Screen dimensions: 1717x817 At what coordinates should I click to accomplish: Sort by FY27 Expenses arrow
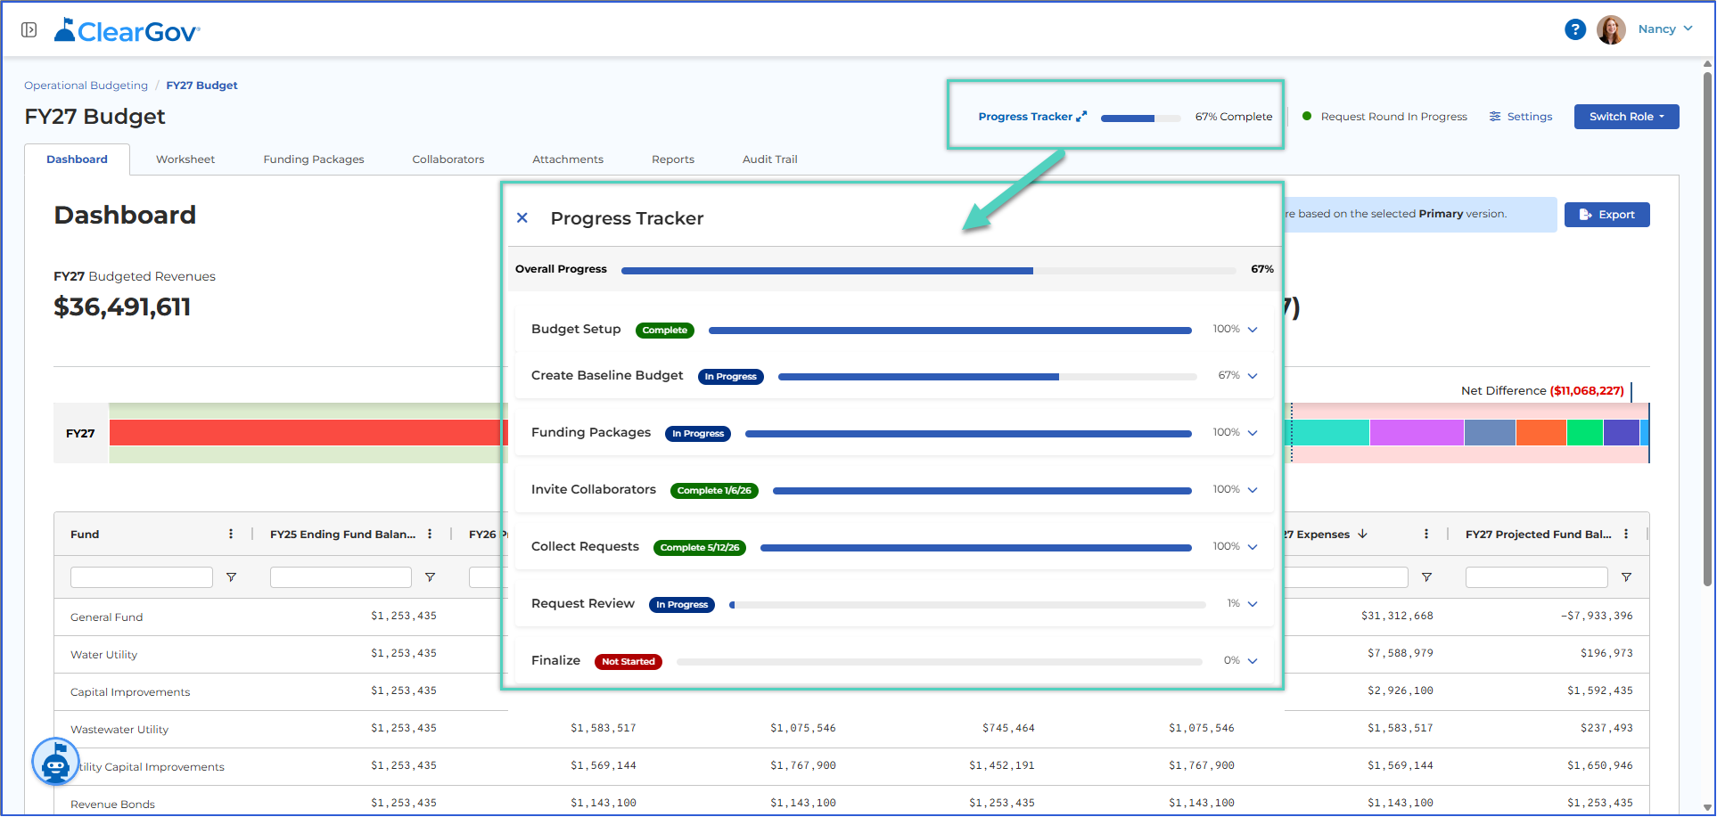point(1362,534)
